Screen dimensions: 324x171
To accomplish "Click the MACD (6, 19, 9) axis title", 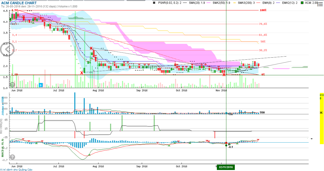I will click(3, 148).
